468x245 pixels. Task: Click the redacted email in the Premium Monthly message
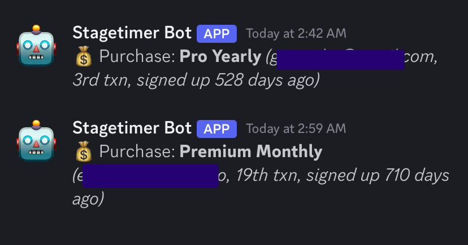[150, 176]
